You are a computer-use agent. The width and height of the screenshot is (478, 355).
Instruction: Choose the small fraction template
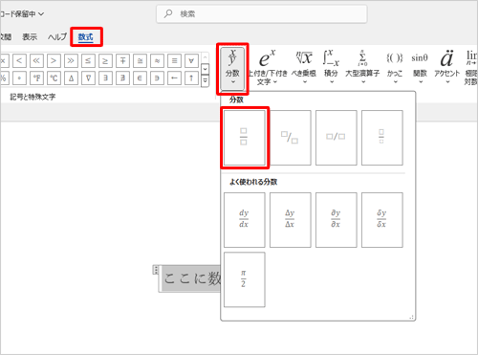click(x=382, y=138)
